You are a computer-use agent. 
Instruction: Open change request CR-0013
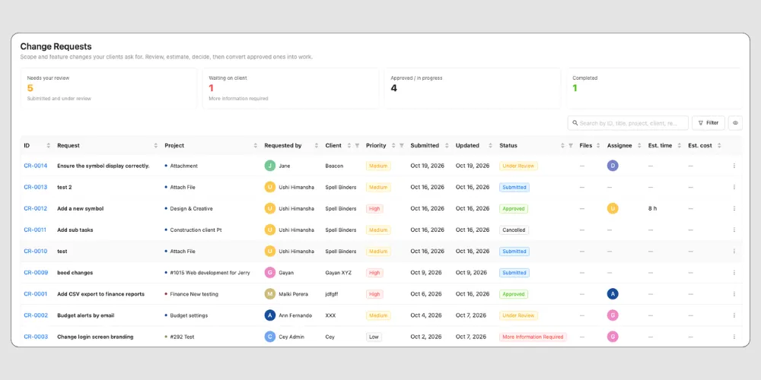tap(36, 187)
